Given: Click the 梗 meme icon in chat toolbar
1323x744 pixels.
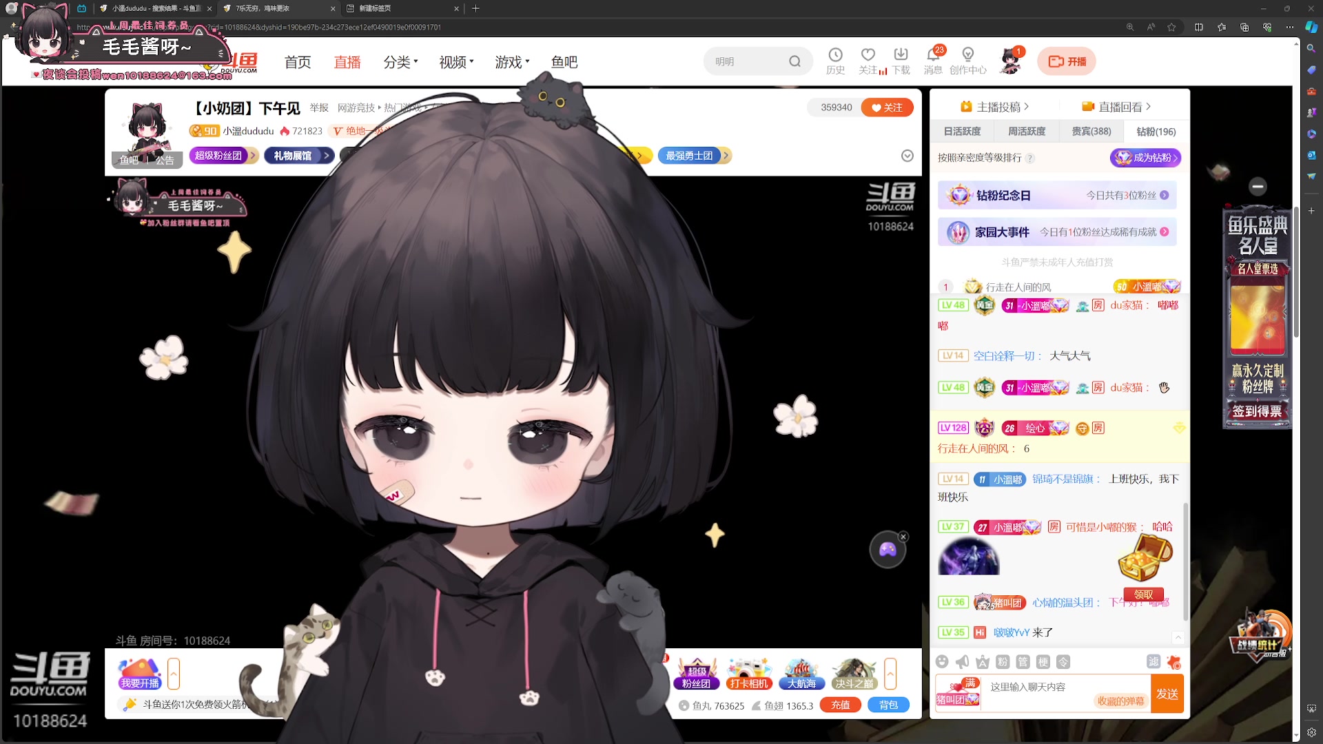Looking at the screenshot, I should (x=1043, y=662).
